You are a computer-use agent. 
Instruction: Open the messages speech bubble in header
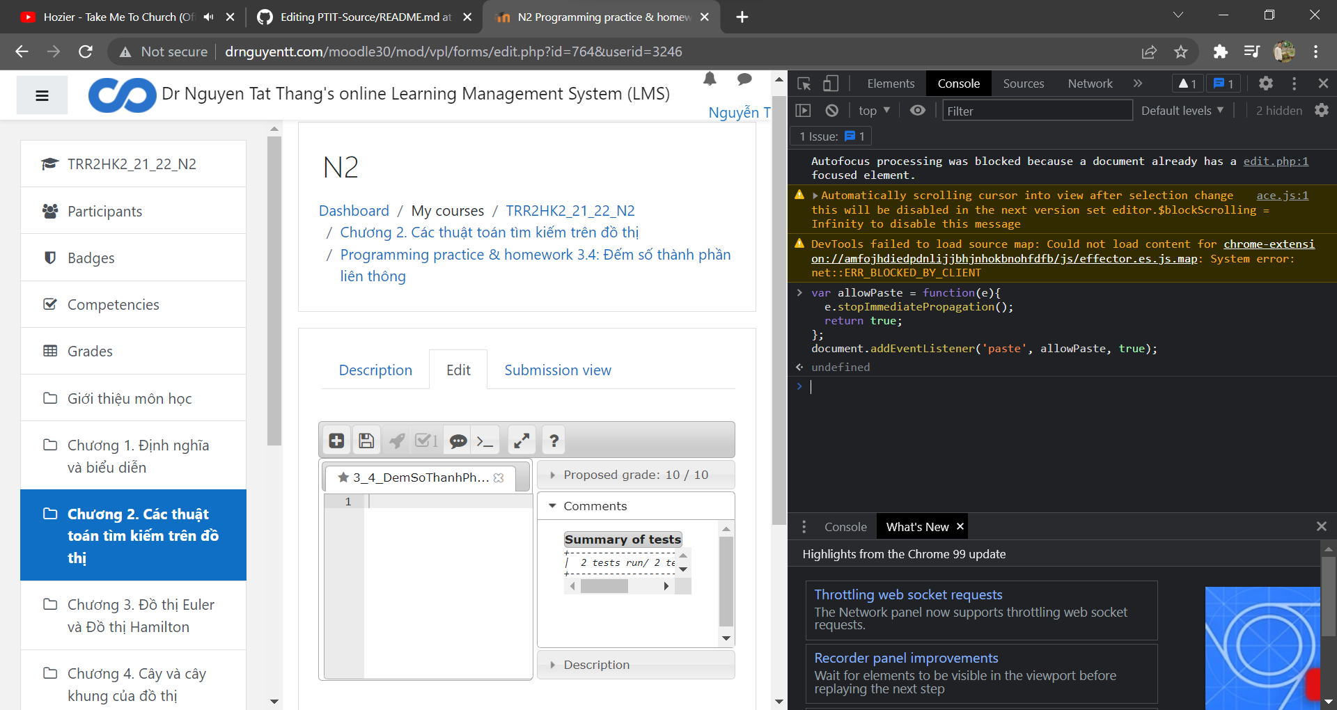(x=744, y=79)
